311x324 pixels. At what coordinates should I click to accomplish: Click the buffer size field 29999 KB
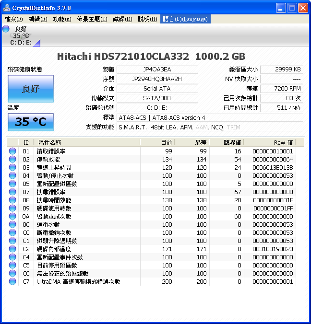pyautogui.click(x=282, y=69)
